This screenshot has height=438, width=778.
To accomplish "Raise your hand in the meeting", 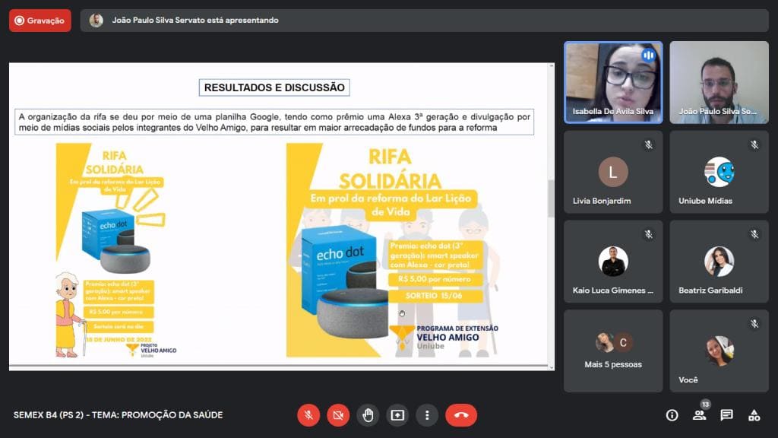I will point(368,415).
